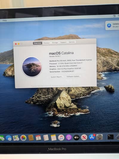Click the Serial Number value
This screenshot has height=159, width=119.
point(68,71)
